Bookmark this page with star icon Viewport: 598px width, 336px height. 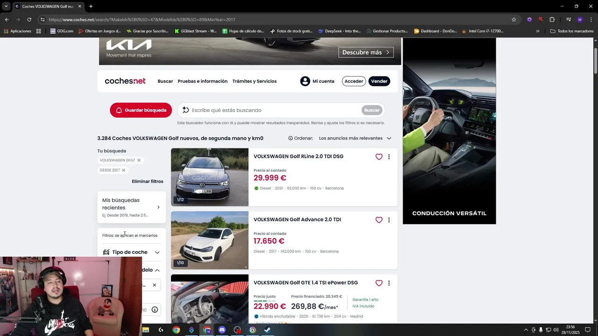pos(514,20)
